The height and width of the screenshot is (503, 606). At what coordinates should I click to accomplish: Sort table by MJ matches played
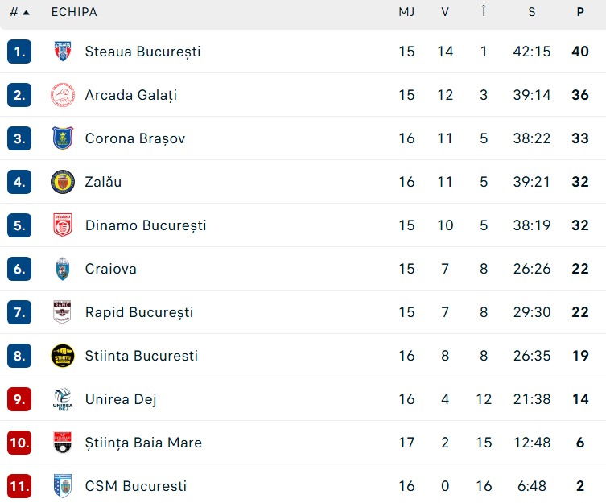(x=406, y=12)
